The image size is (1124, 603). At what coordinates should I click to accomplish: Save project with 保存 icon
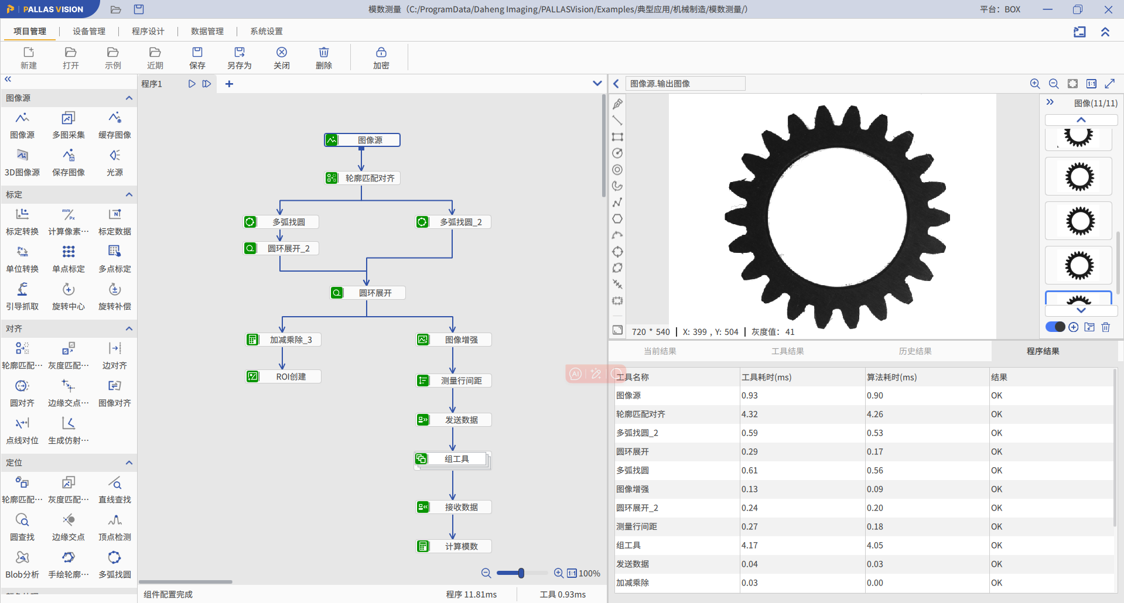(197, 58)
